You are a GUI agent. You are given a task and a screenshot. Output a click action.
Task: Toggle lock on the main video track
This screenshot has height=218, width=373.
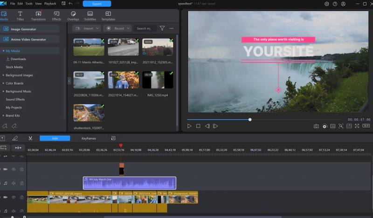21,197
